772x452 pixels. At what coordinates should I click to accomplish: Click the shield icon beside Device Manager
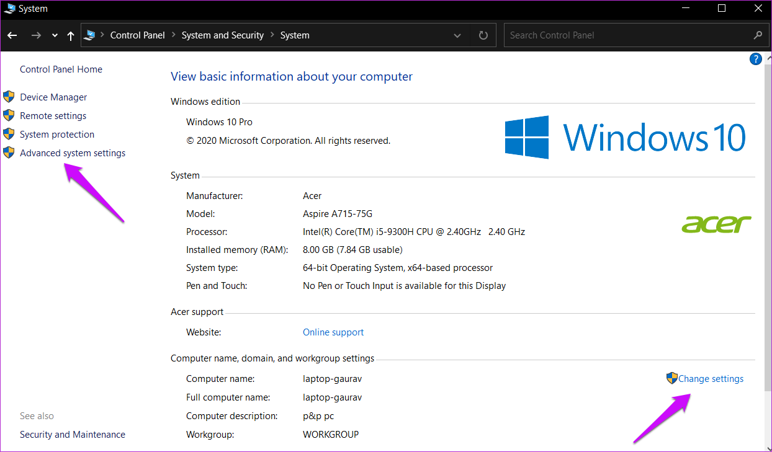coord(9,96)
